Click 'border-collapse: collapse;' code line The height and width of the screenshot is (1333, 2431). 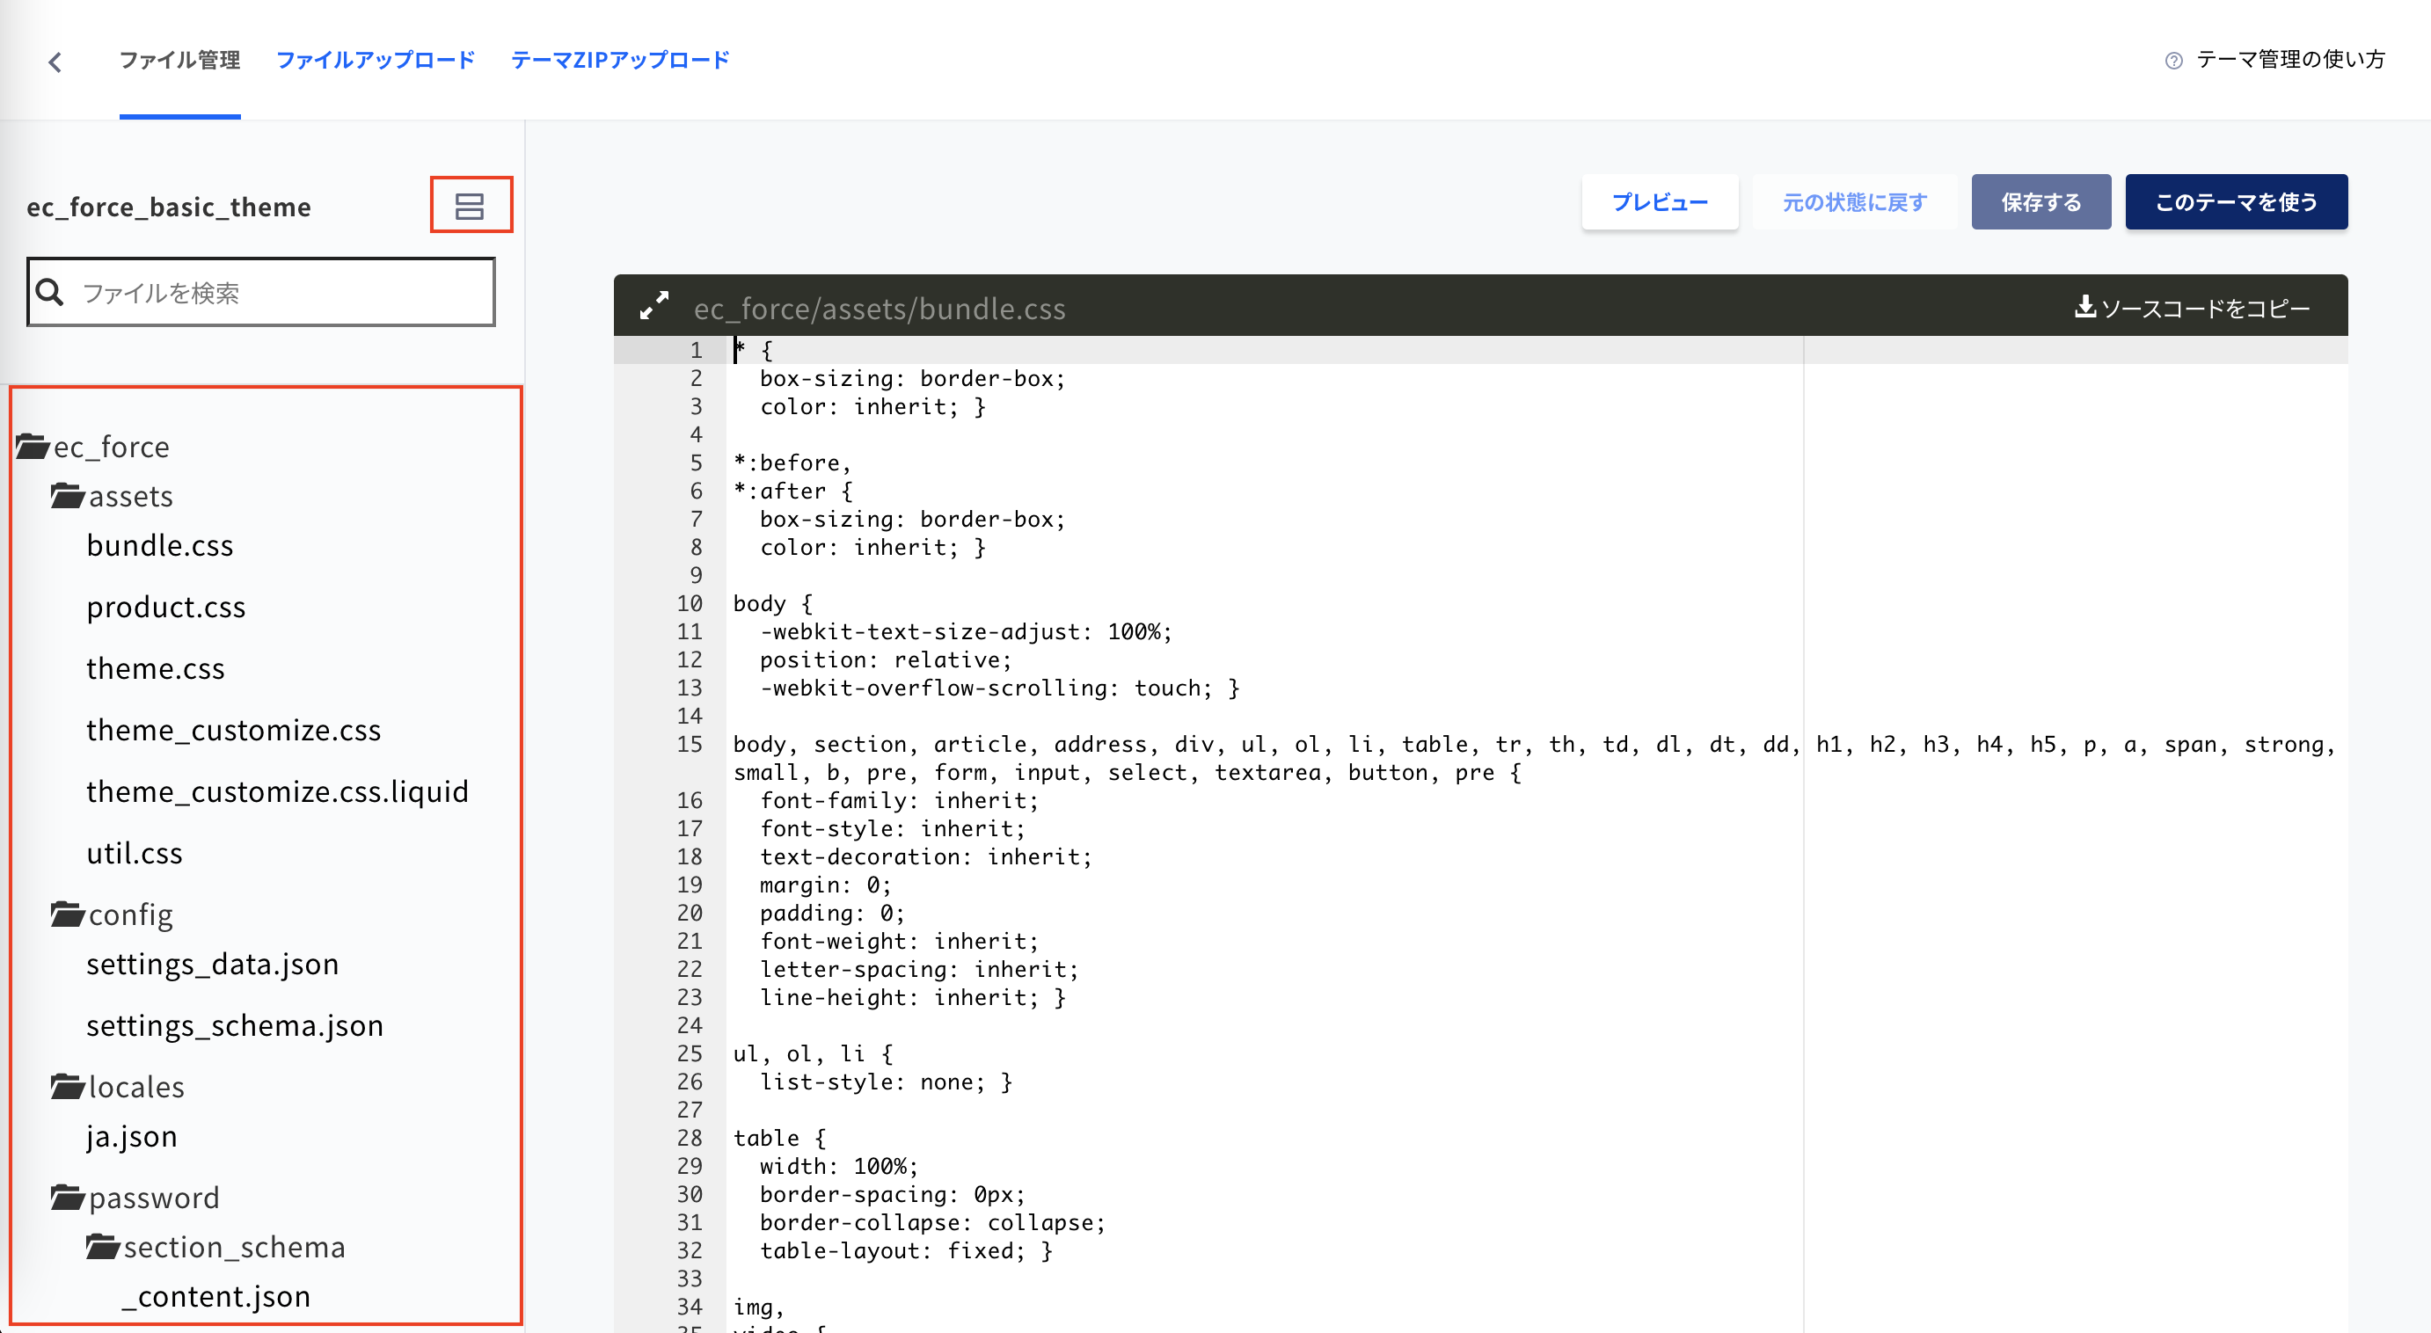click(x=932, y=1222)
